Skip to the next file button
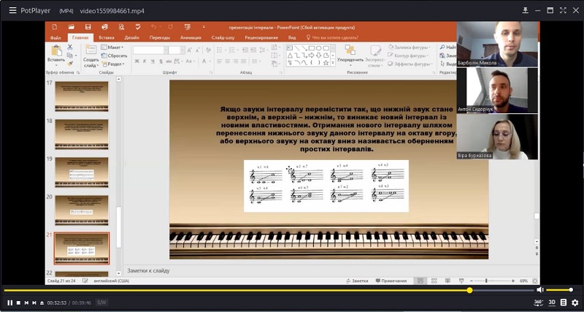The width and height of the screenshot is (584, 312). coord(34,303)
